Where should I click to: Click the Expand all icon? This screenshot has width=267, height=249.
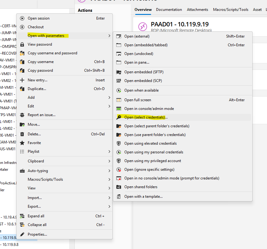tap(22, 216)
